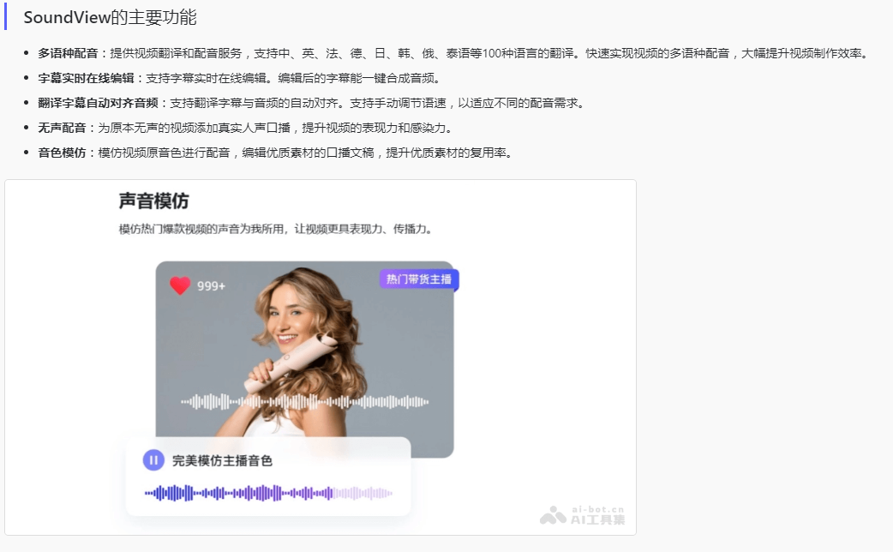The height and width of the screenshot is (552, 893).
Task: Click the subtitle 模仿热门爆款视频的声音为我所用
Action: click(201, 229)
